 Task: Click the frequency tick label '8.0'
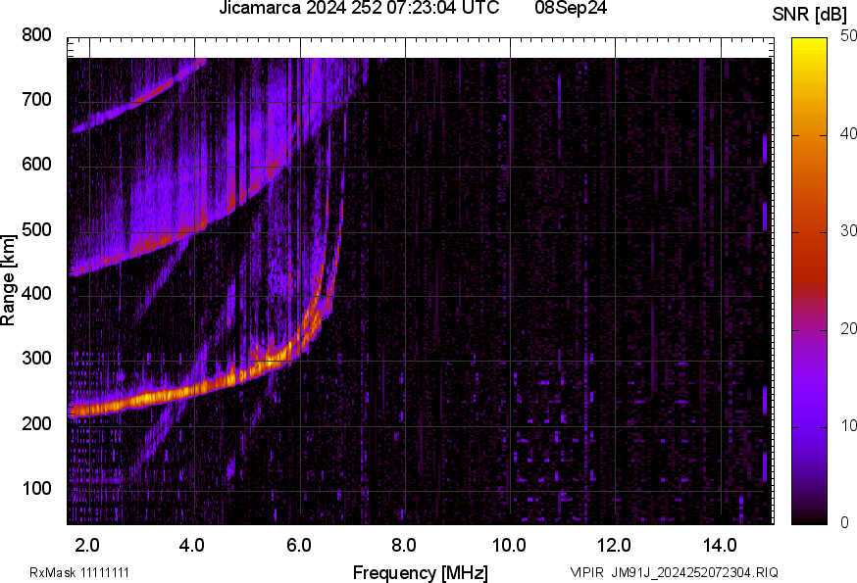[403, 546]
